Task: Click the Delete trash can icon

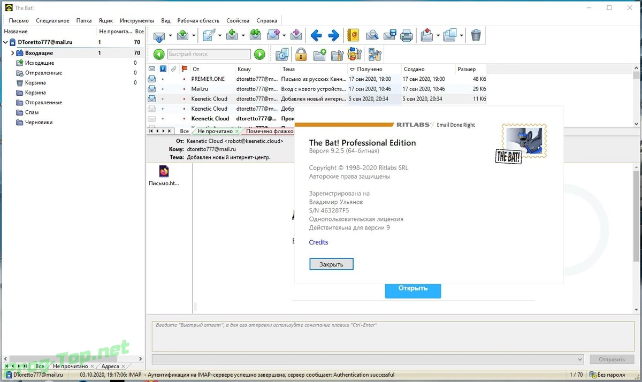Action: pyautogui.click(x=476, y=36)
